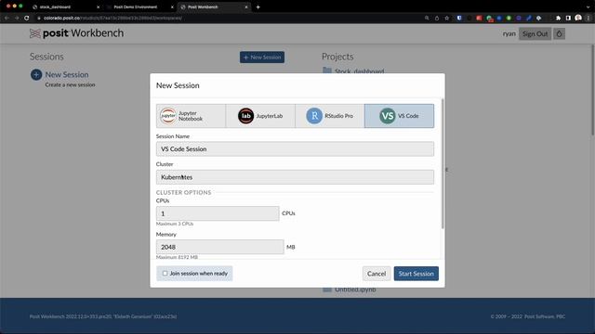Click the background New Session button

pos(262,58)
